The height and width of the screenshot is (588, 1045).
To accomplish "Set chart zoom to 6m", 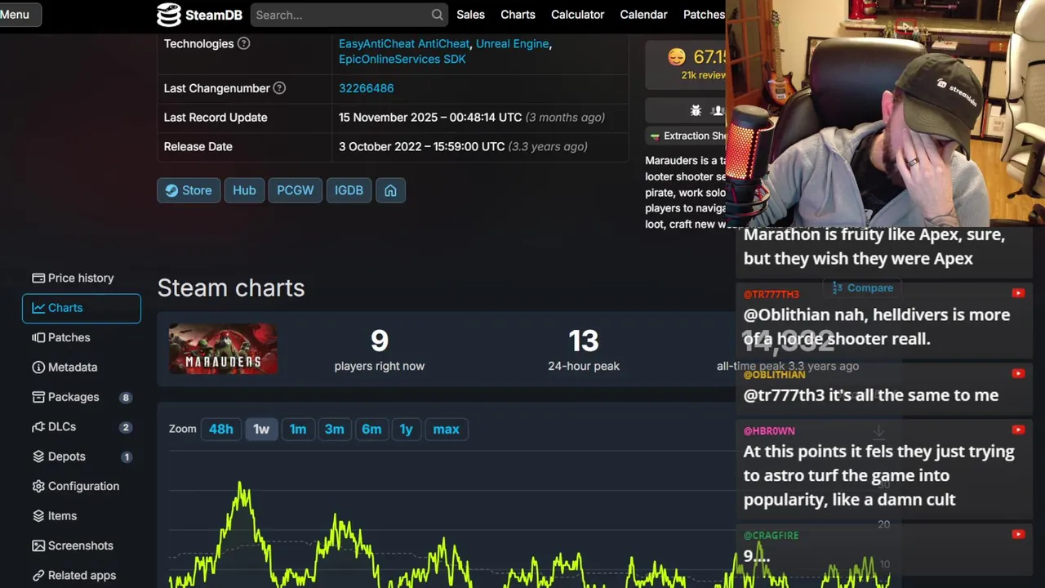I will point(371,429).
